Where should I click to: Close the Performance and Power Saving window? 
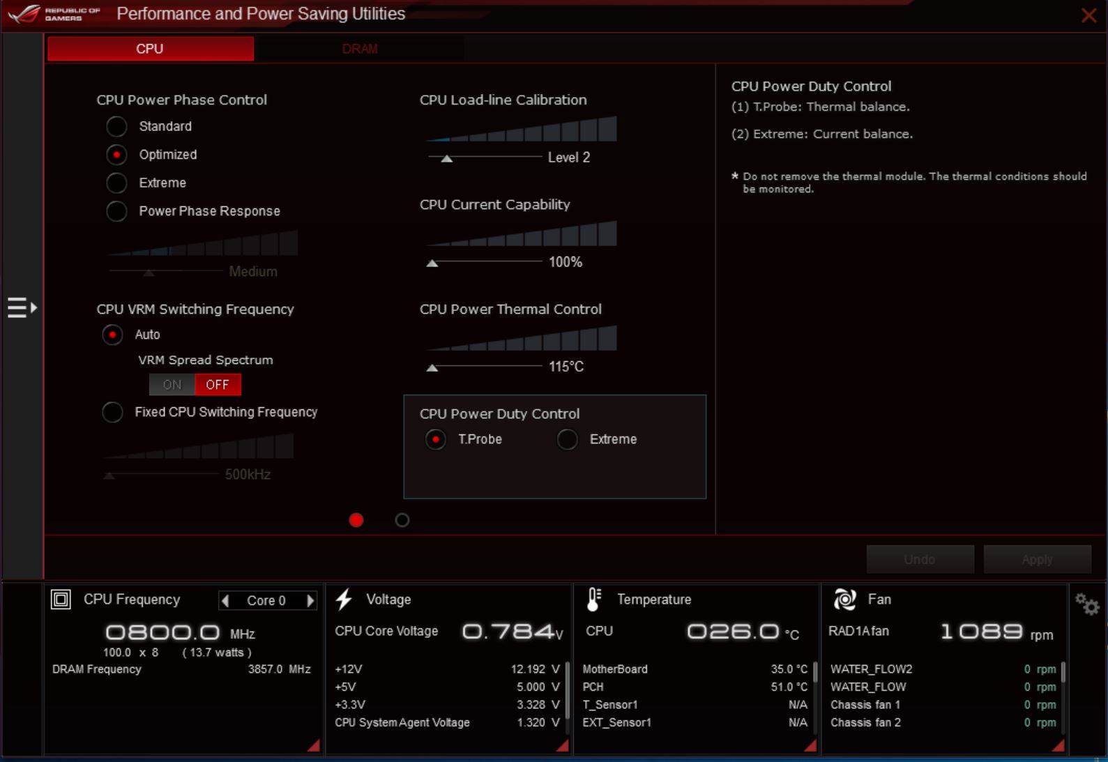[1088, 15]
